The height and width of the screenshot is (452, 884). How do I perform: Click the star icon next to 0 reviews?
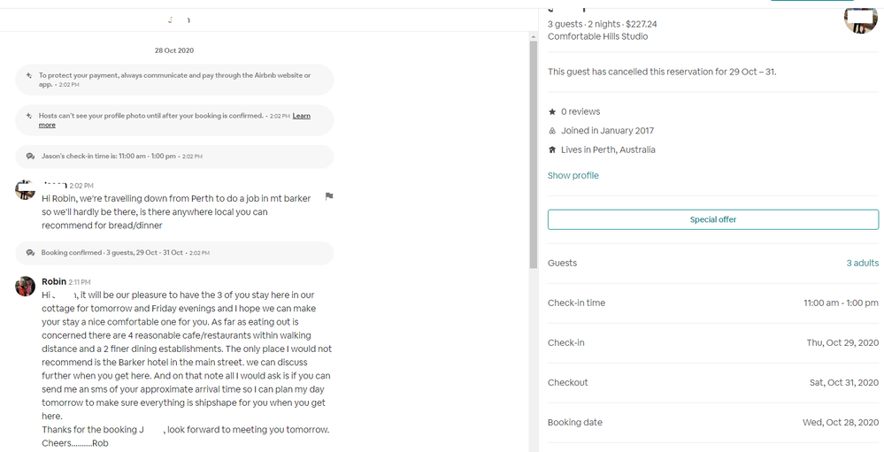(552, 112)
